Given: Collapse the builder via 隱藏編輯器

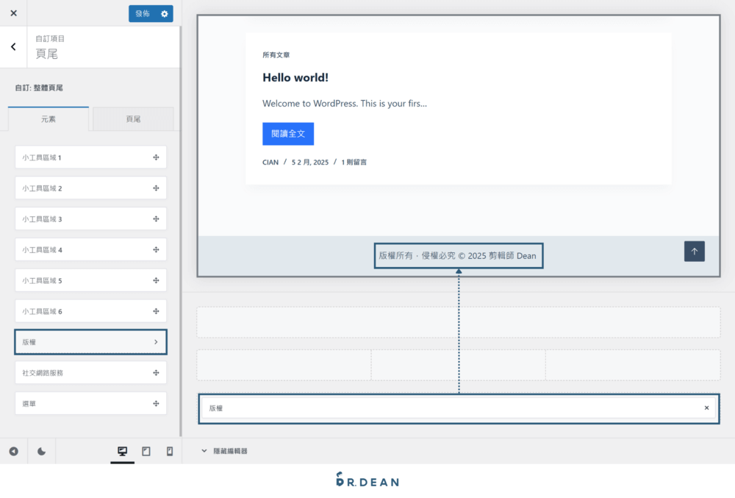Looking at the screenshot, I should (x=225, y=451).
